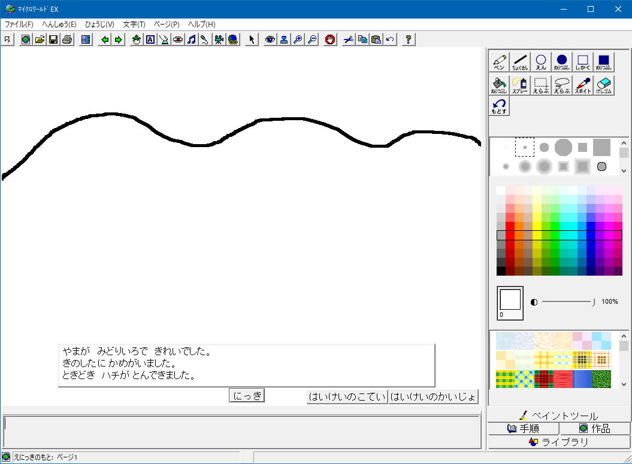
Task: Go to next page with green right arrow
Action: (119, 39)
